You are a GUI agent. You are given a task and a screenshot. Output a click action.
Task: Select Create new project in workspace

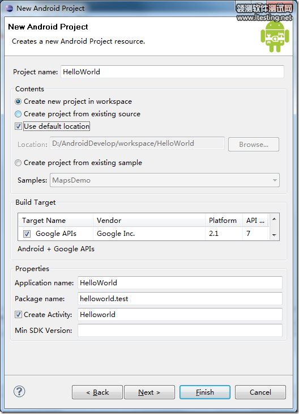[18, 102]
